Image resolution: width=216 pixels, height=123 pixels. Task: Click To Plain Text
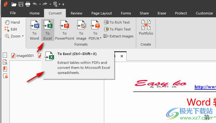coord(117,29)
